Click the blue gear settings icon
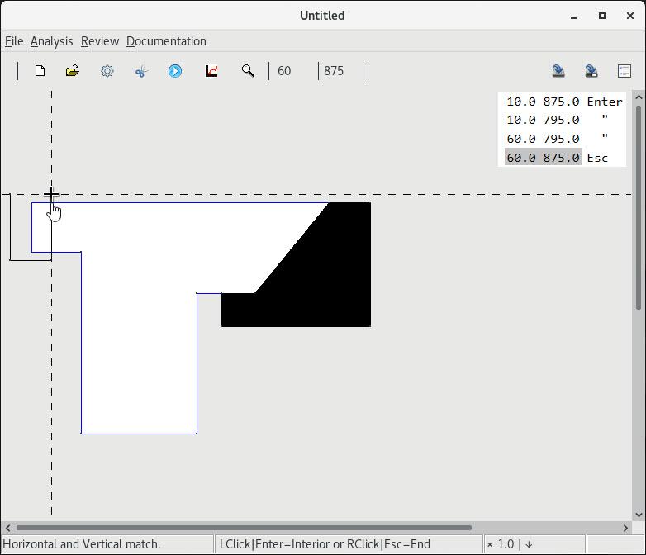646x555 pixels. coord(107,71)
